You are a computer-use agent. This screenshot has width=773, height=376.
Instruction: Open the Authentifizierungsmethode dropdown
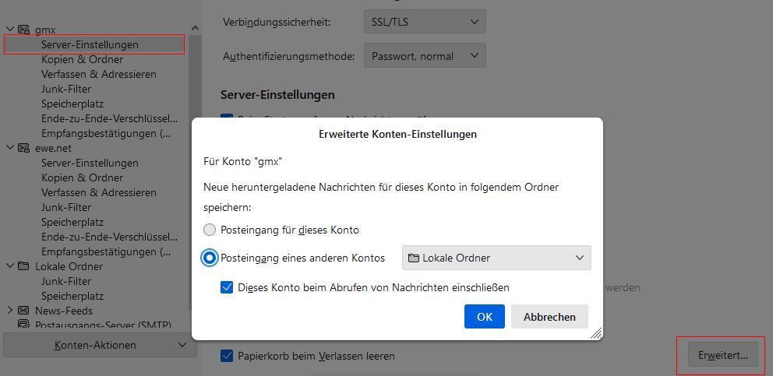[425, 56]
